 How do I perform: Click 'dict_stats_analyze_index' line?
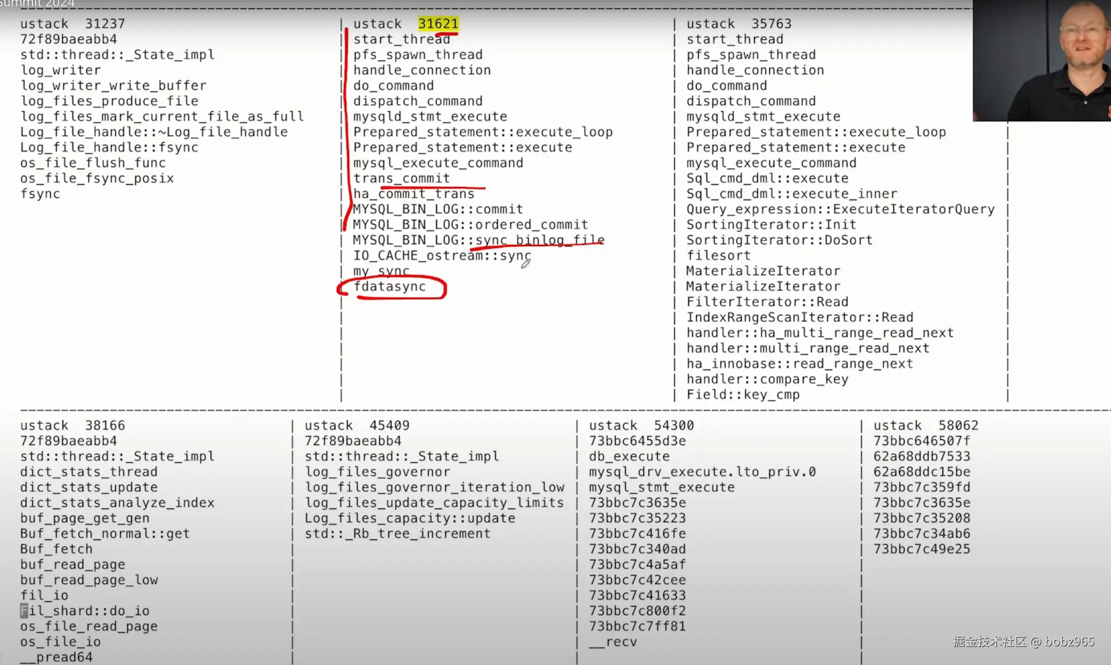pos(118,502)
